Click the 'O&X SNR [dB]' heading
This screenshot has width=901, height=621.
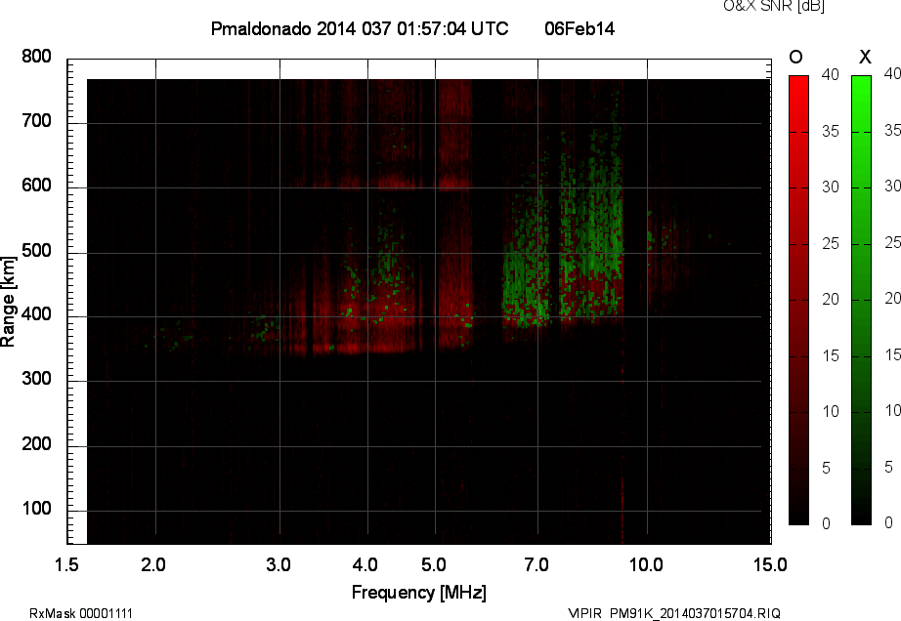[773, 6]
